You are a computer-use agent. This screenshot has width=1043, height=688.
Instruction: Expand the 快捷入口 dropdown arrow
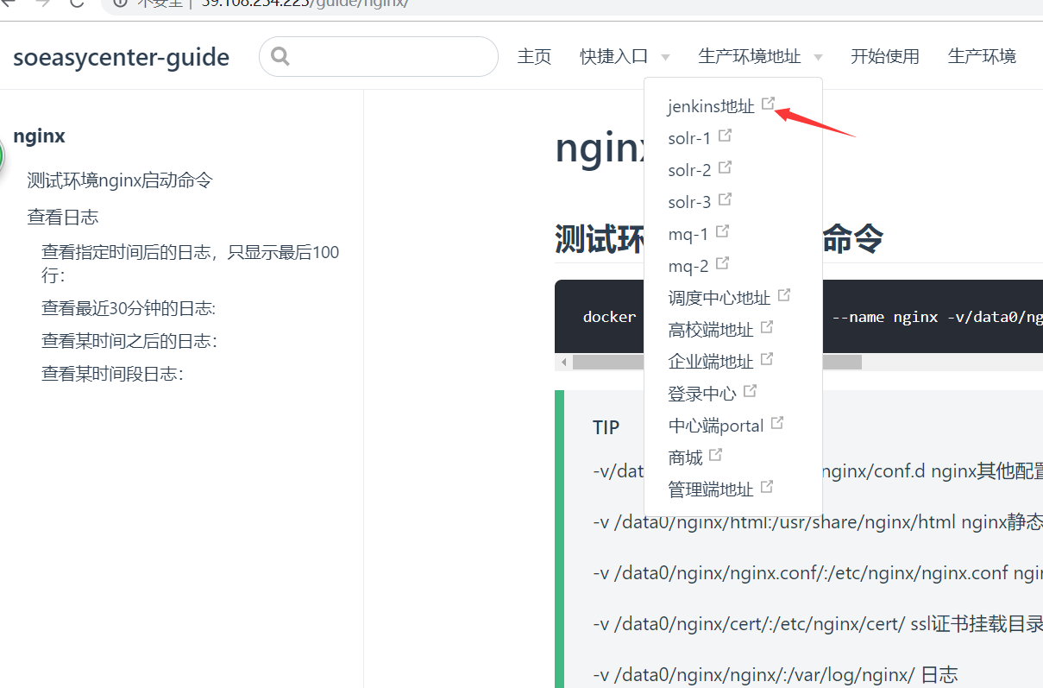(665, 58)
